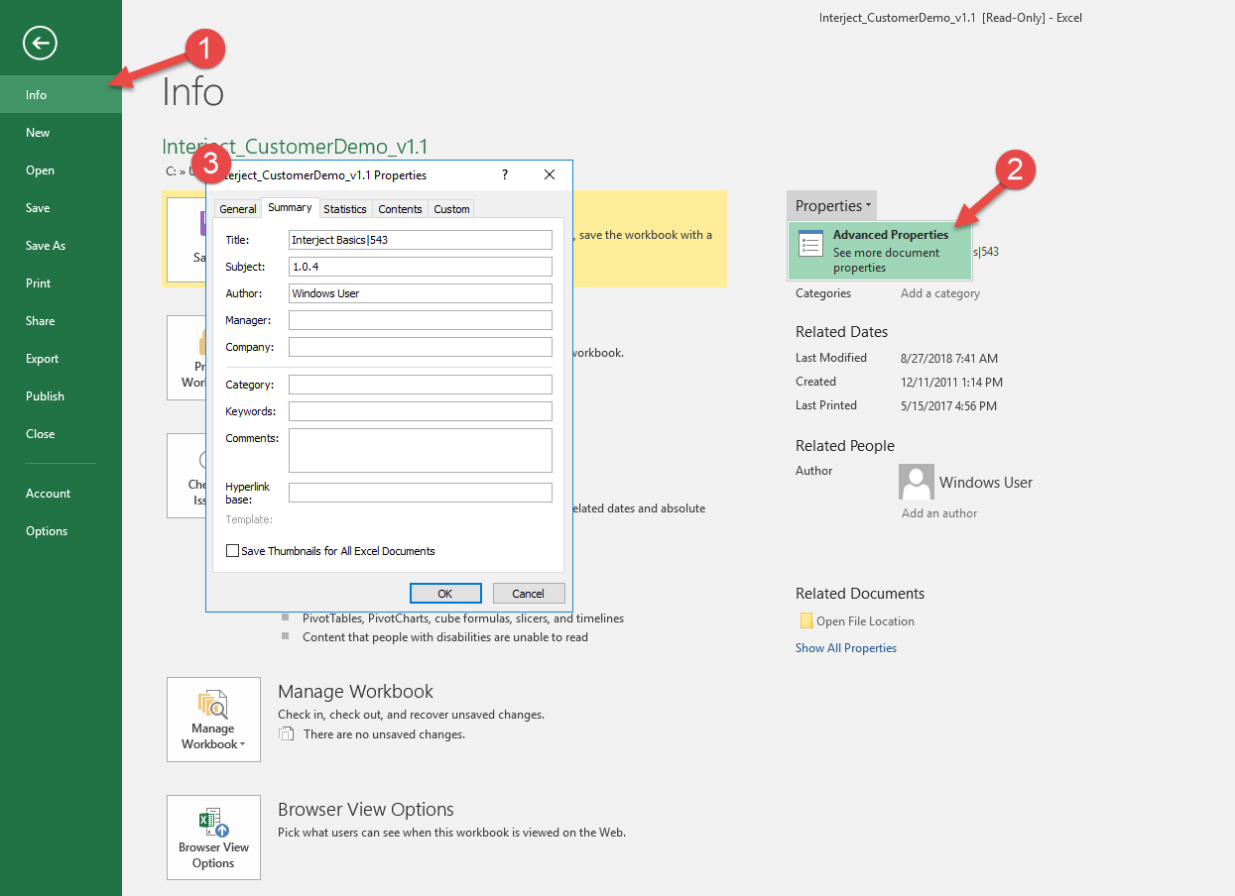The height and width of the screenshot is (896, 1235).
Task: Click the Last Modified date 8/27/2018 7:41 AM
Action: coord(949,358)
